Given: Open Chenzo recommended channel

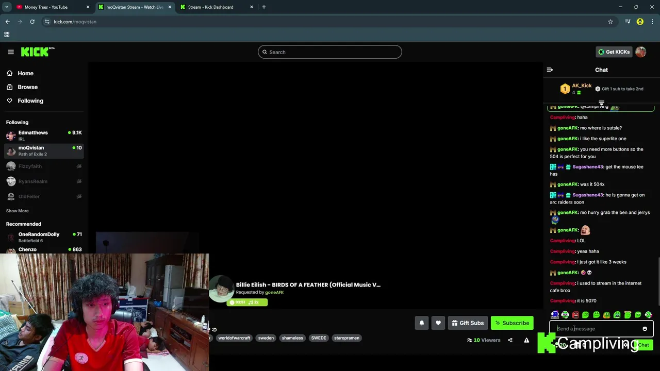Looking at the screenshot, I should pos(43,249).
